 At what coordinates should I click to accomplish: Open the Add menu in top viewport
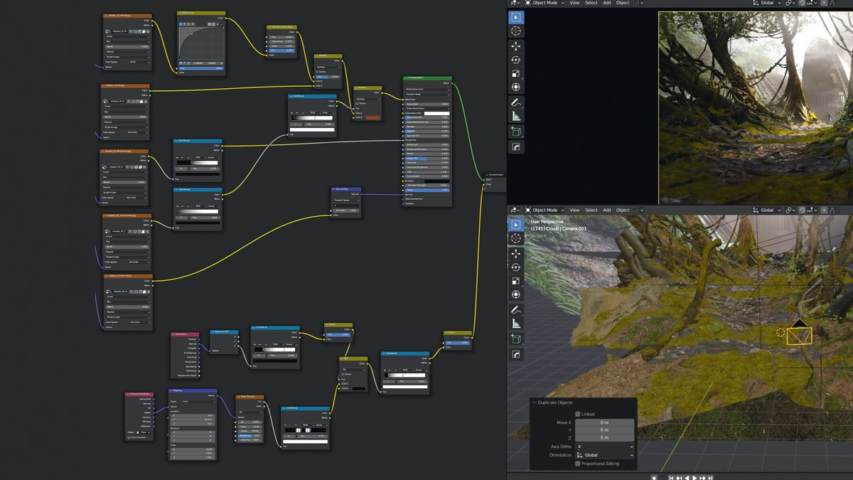(x=606, y=3)
